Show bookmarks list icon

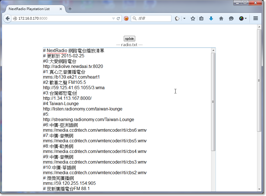point(201,18)
